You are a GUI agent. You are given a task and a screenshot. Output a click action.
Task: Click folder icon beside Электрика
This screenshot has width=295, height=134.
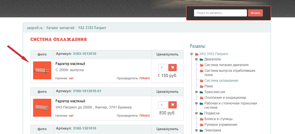pos(201,131)
